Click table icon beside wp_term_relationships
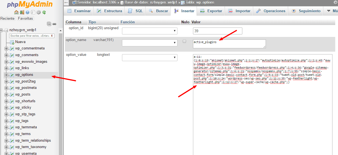This screenshot has width=338, height=155. click(12, 141)
